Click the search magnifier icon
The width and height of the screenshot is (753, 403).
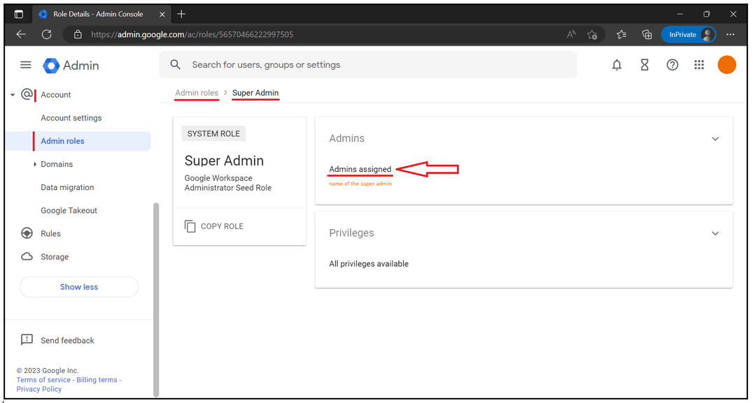click(x=175, y=64)
